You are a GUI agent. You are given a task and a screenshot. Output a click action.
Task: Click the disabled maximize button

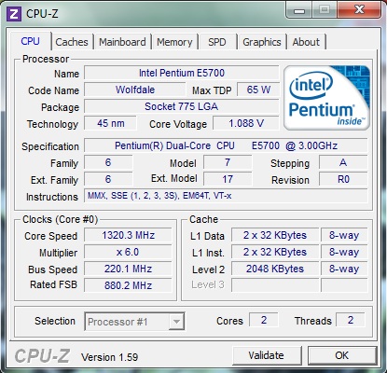[325, 10]
